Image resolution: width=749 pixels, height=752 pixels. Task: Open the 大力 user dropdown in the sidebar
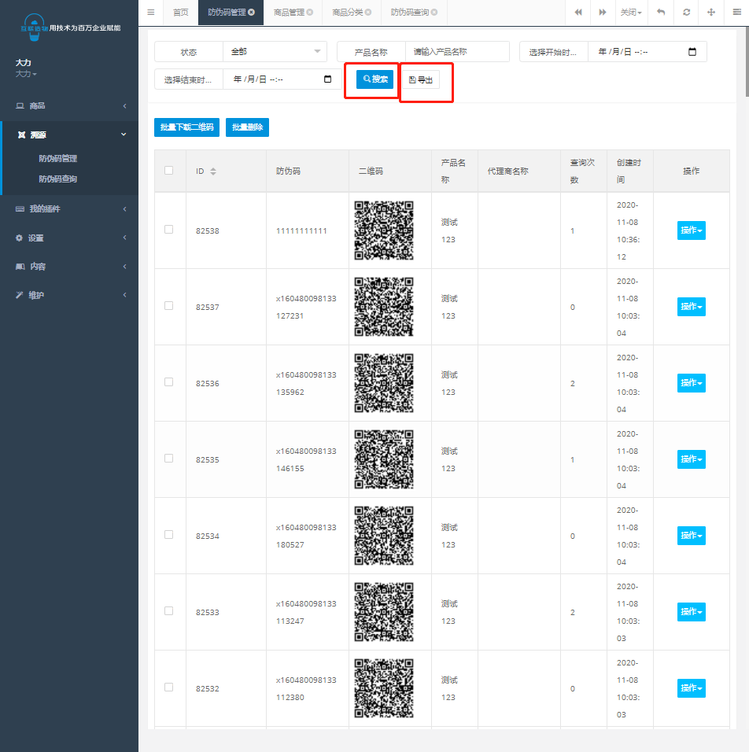click(26, 74)
